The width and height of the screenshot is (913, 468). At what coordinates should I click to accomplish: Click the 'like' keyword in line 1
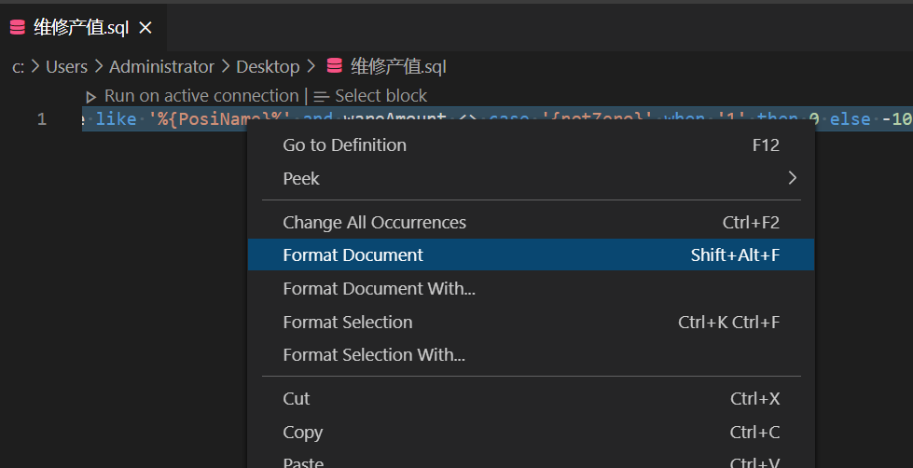tap(116, 119)
